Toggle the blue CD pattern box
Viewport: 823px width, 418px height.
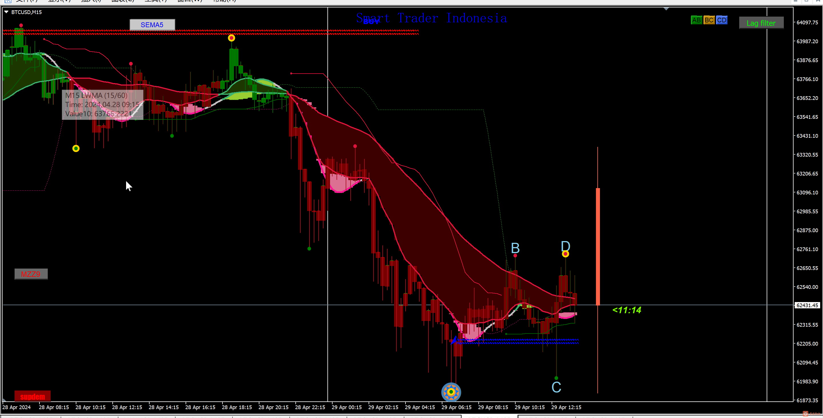click(721, 20)
